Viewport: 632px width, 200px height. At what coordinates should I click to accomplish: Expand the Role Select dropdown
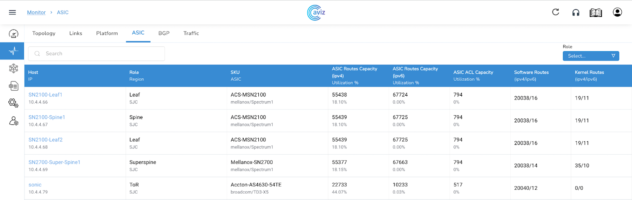(x=591, y=56)
